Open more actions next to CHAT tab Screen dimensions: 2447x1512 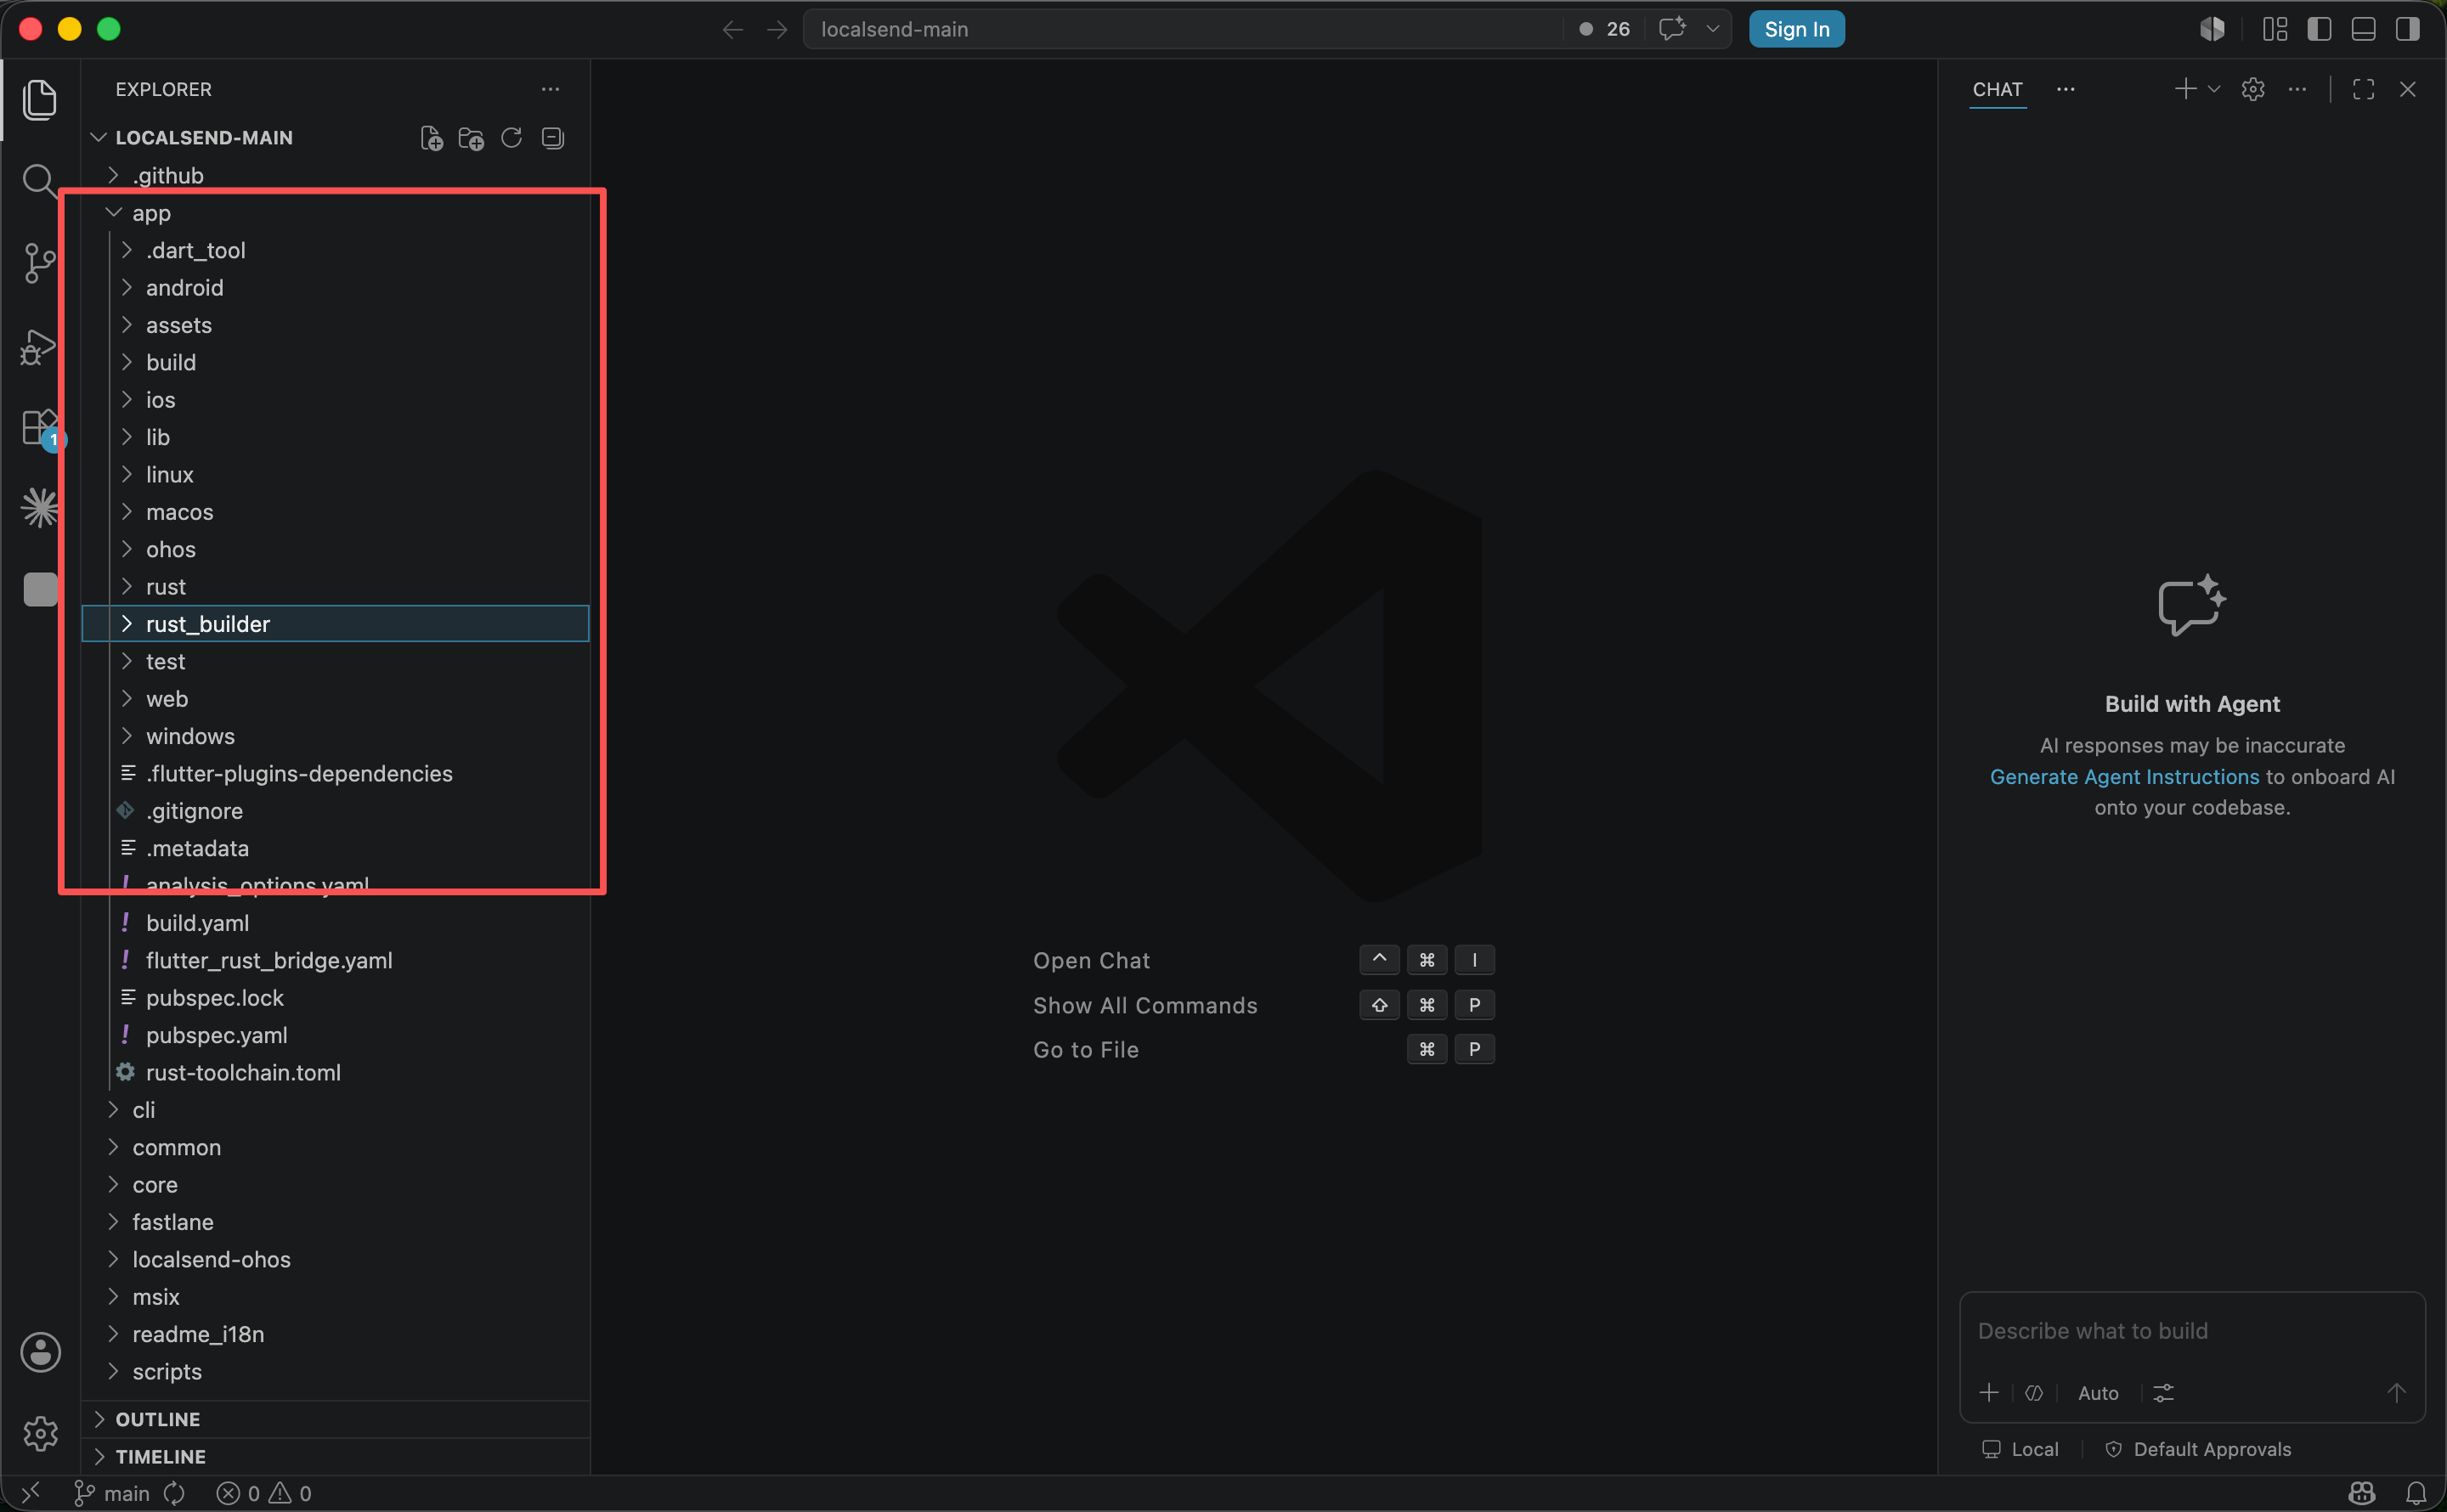[2065, 89]
